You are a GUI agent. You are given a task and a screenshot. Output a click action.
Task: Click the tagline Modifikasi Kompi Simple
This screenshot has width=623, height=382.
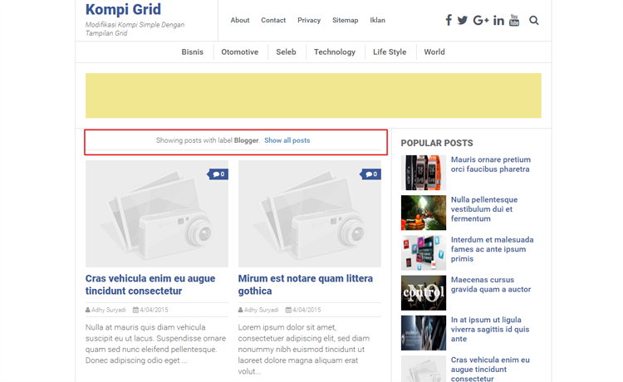tap(135, 29)
